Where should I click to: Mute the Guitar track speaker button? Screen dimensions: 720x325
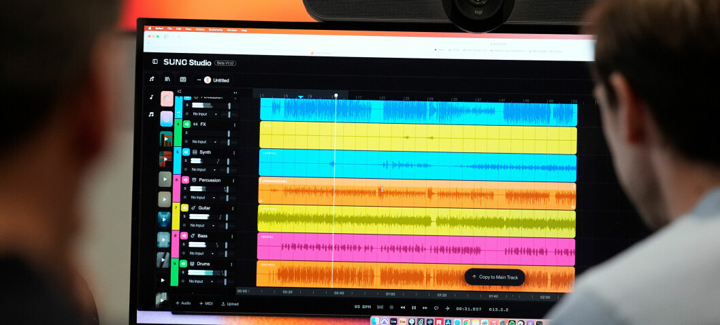[x=185, y=208]
